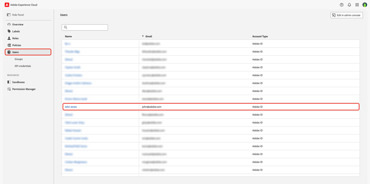Open the user profile avatar

[x=365, y=5]
